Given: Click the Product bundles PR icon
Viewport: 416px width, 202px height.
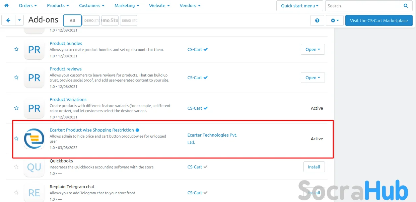Looking at the screenshot, I should [34, 50].
